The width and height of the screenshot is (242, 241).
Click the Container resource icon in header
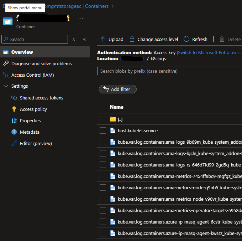(x=8, y=21)
